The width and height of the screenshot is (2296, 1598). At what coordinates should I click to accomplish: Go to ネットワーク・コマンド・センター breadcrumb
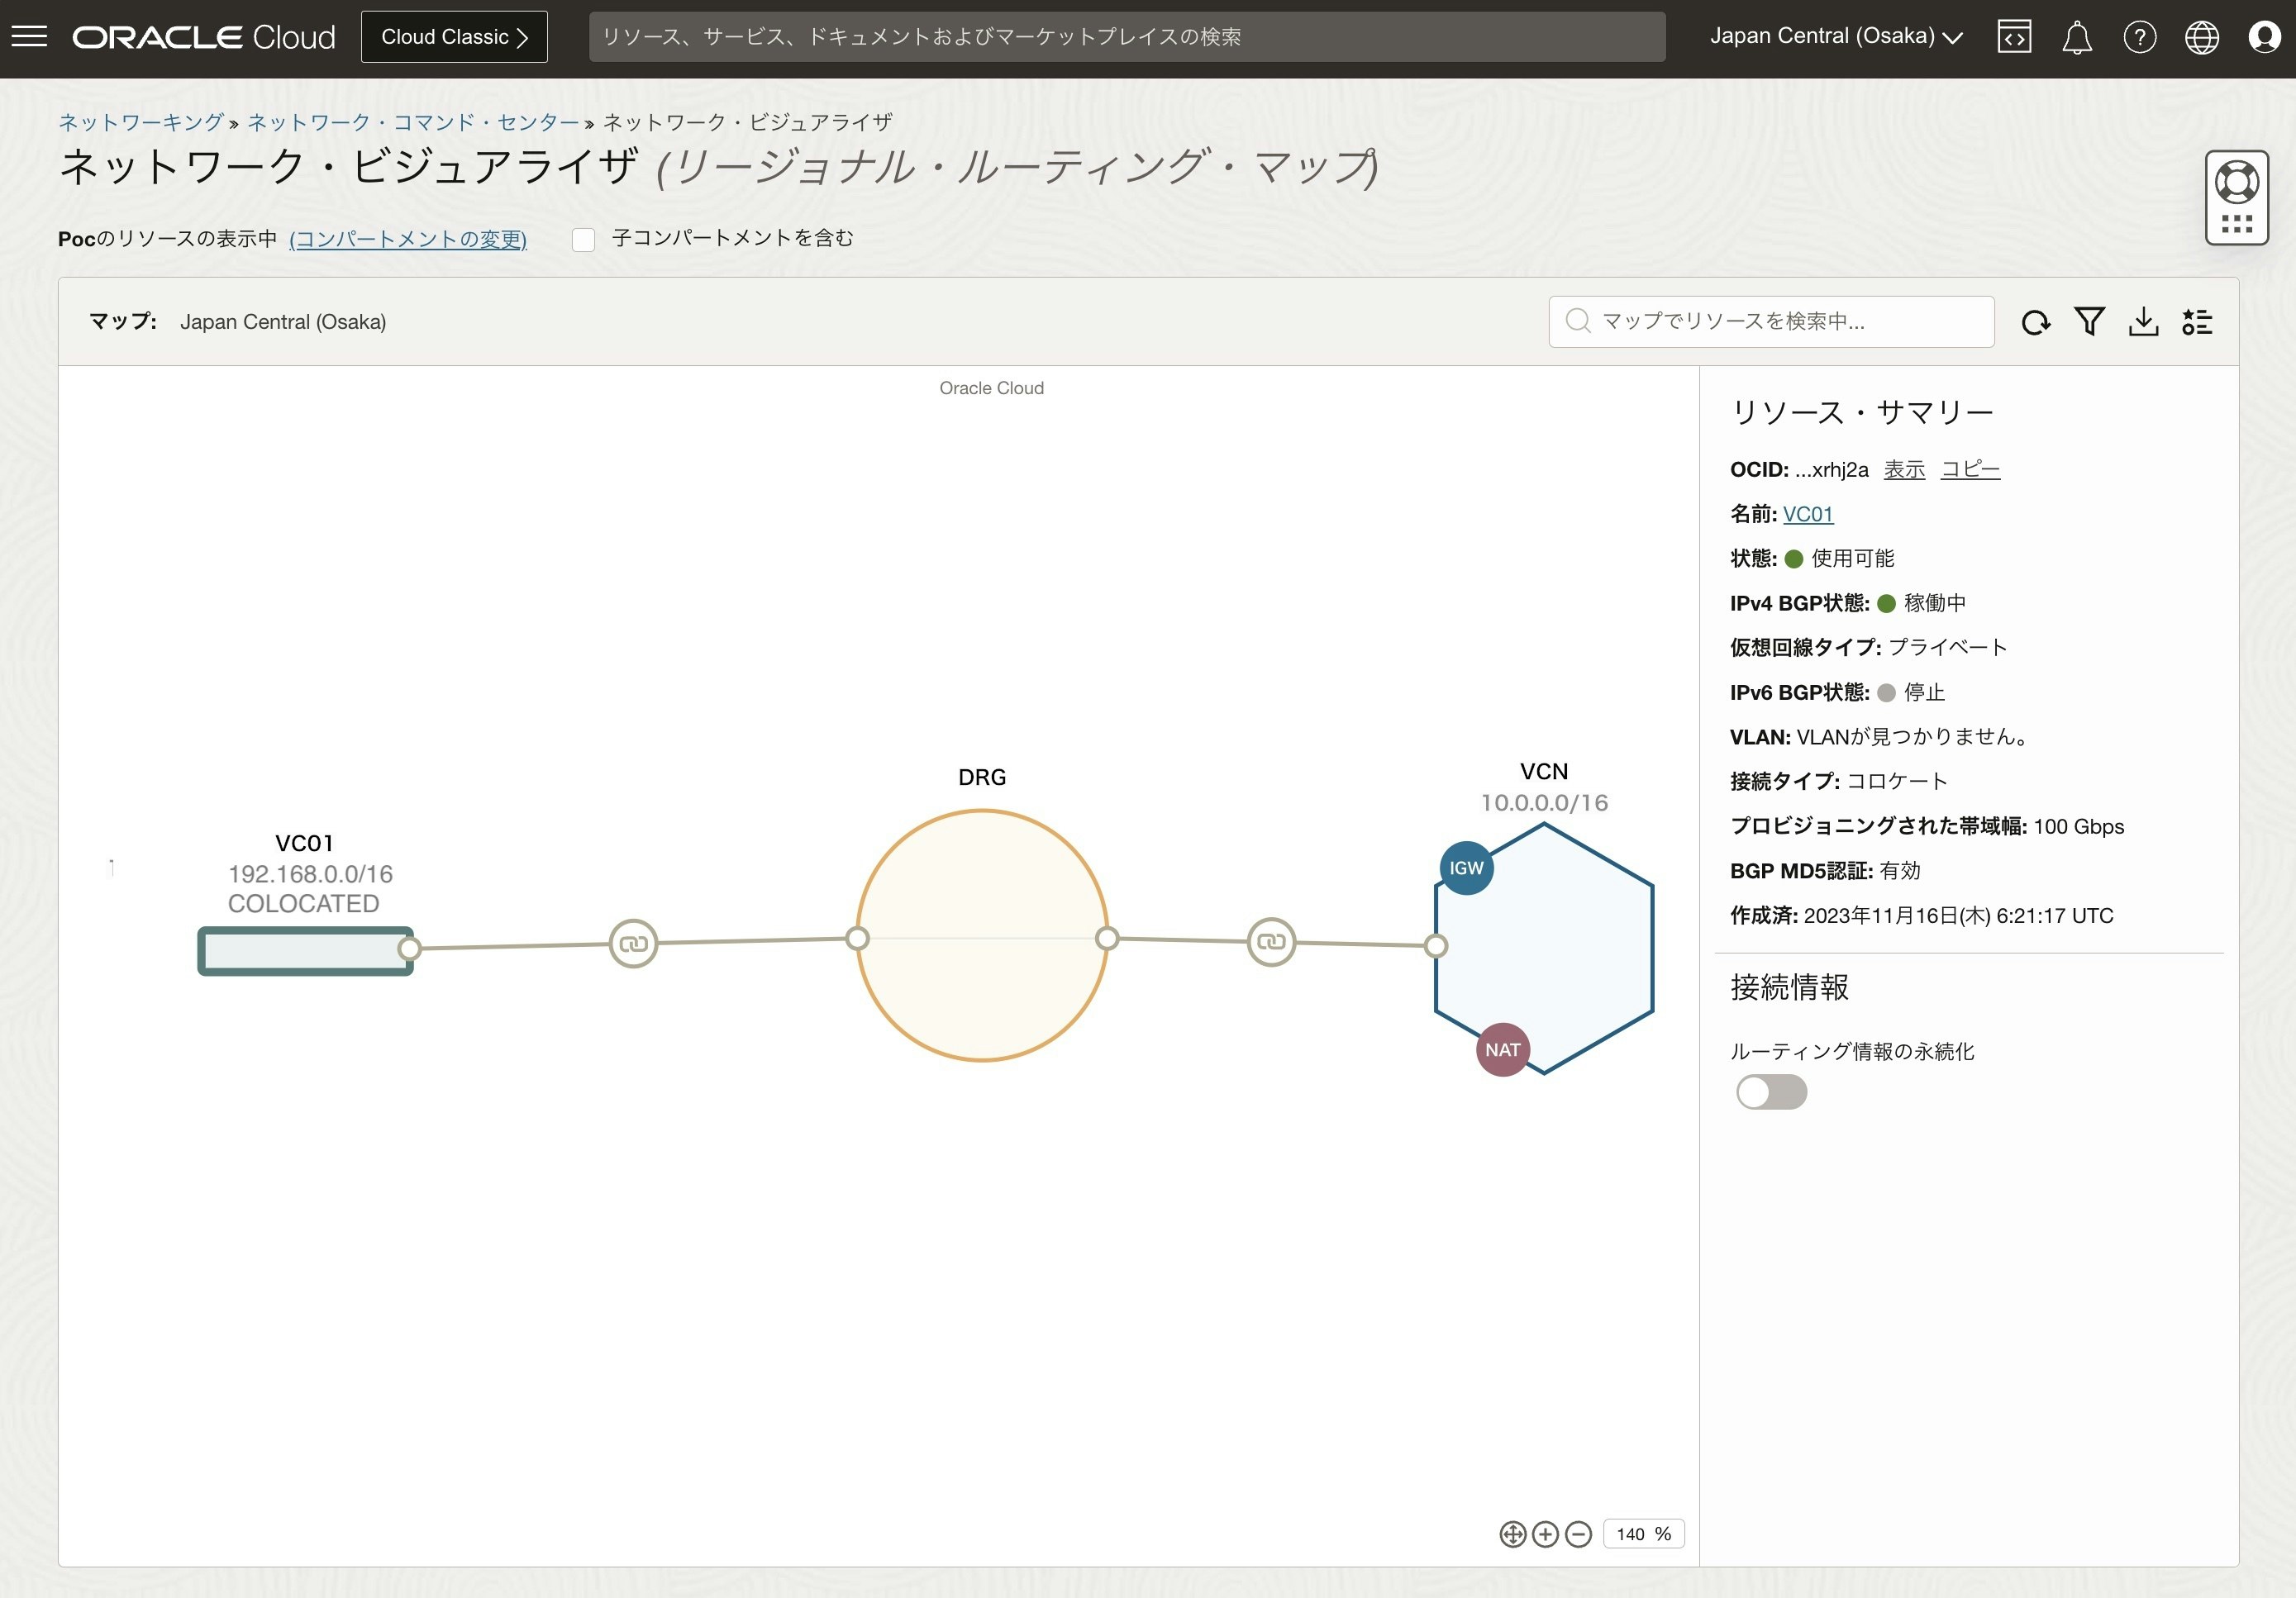coord(413,122)
